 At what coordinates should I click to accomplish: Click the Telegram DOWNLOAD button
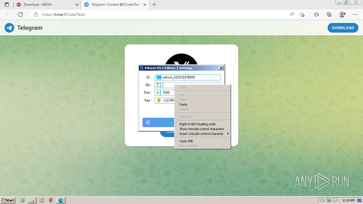pyautogui.click(x=343, y=28)
